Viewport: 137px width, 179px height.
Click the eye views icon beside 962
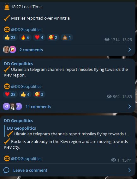109,96
